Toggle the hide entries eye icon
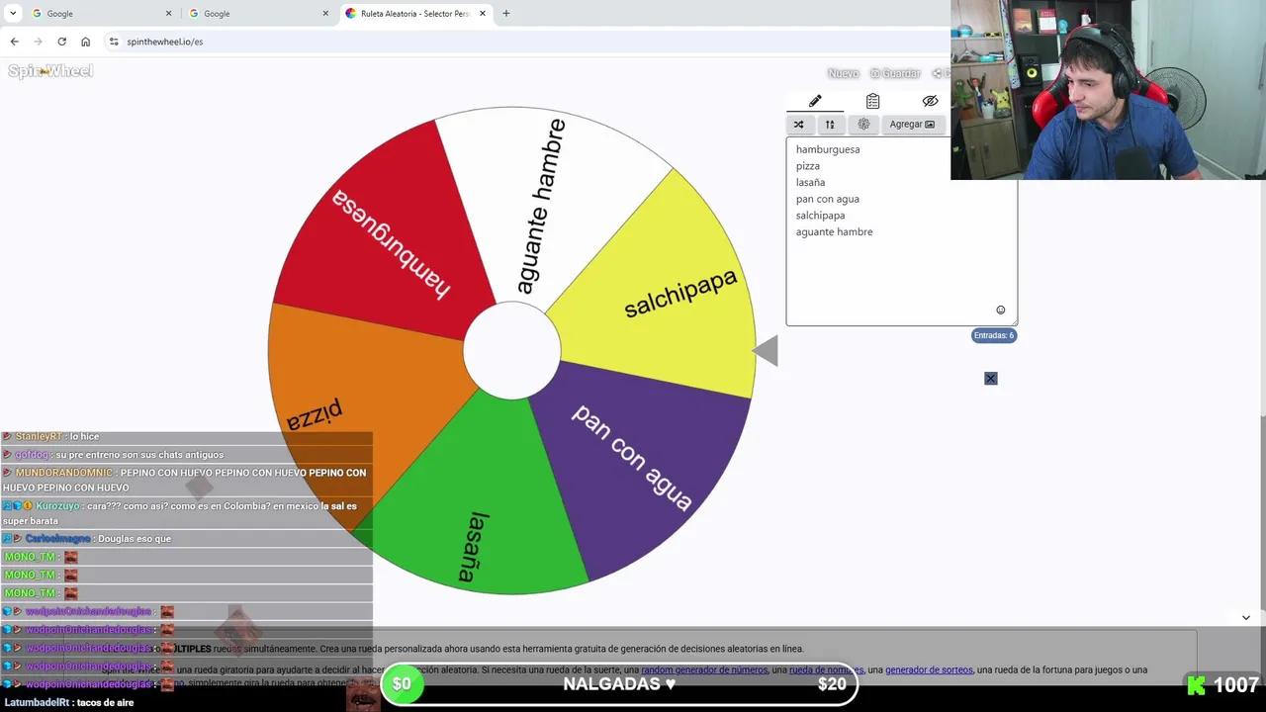 [930, 101]
